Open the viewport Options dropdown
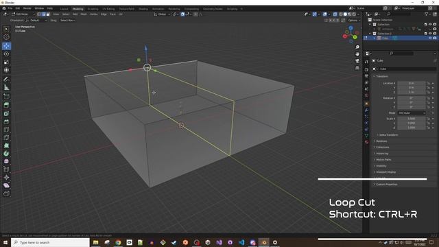This screenshot has height=247, width=439. coord(354,21)
